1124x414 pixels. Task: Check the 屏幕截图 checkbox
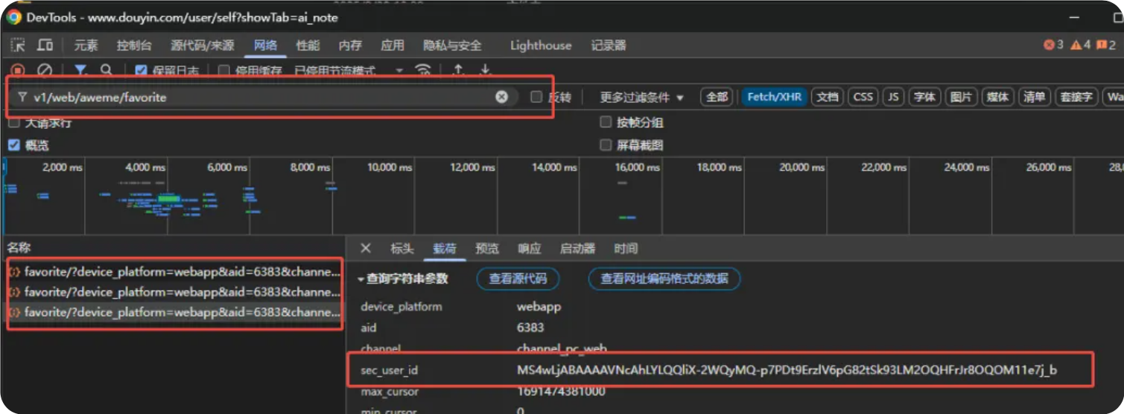(x=606, y=145)
